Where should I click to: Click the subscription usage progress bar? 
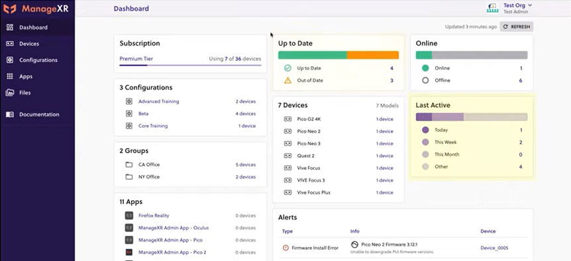coord(190,65)
